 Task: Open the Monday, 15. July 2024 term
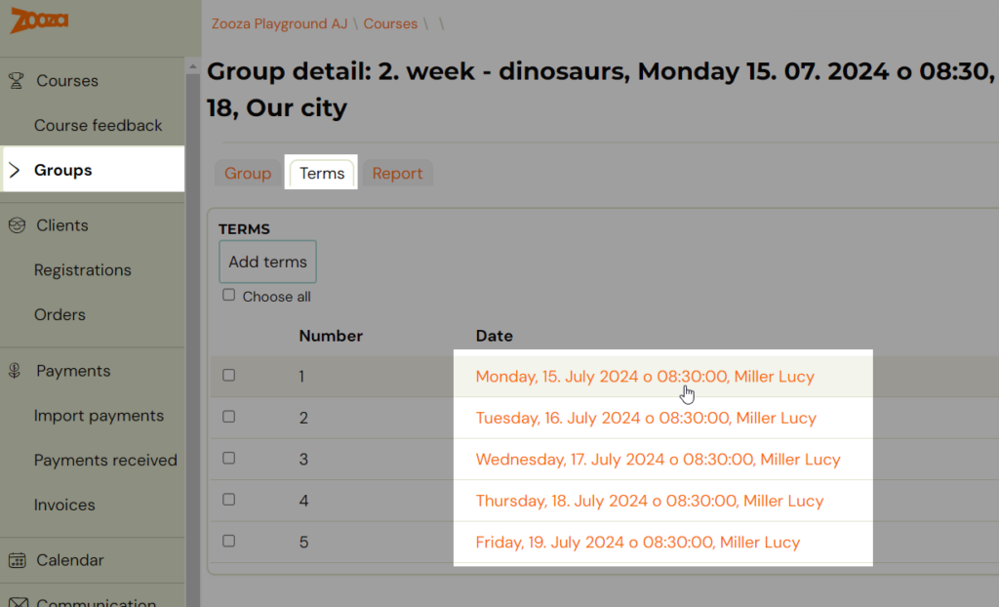pos(645,376)
